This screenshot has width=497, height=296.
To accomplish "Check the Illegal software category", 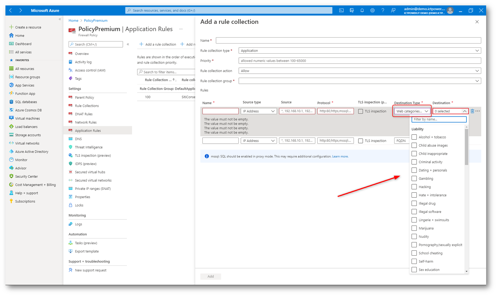I will coord(414,211).
